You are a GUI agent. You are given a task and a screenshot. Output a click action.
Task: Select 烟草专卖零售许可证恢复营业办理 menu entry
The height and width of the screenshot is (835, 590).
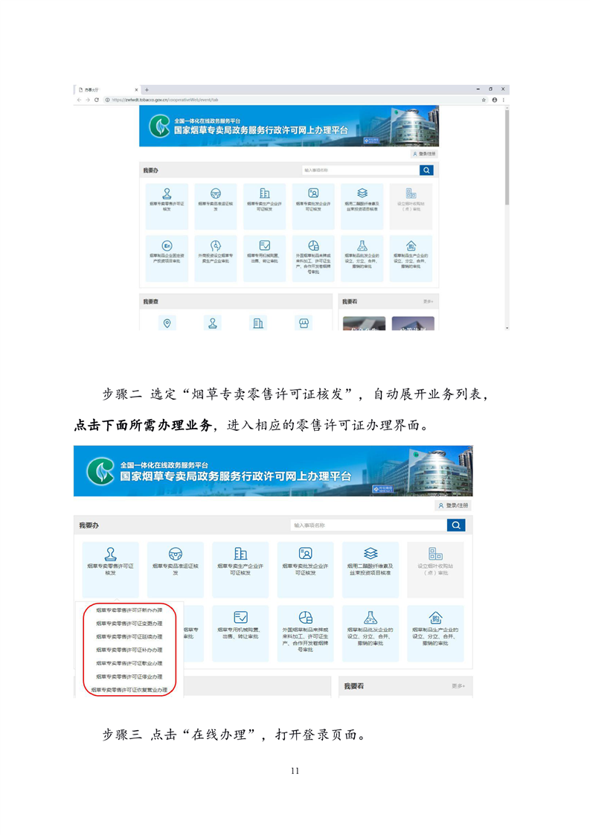(x=129, y=691)
